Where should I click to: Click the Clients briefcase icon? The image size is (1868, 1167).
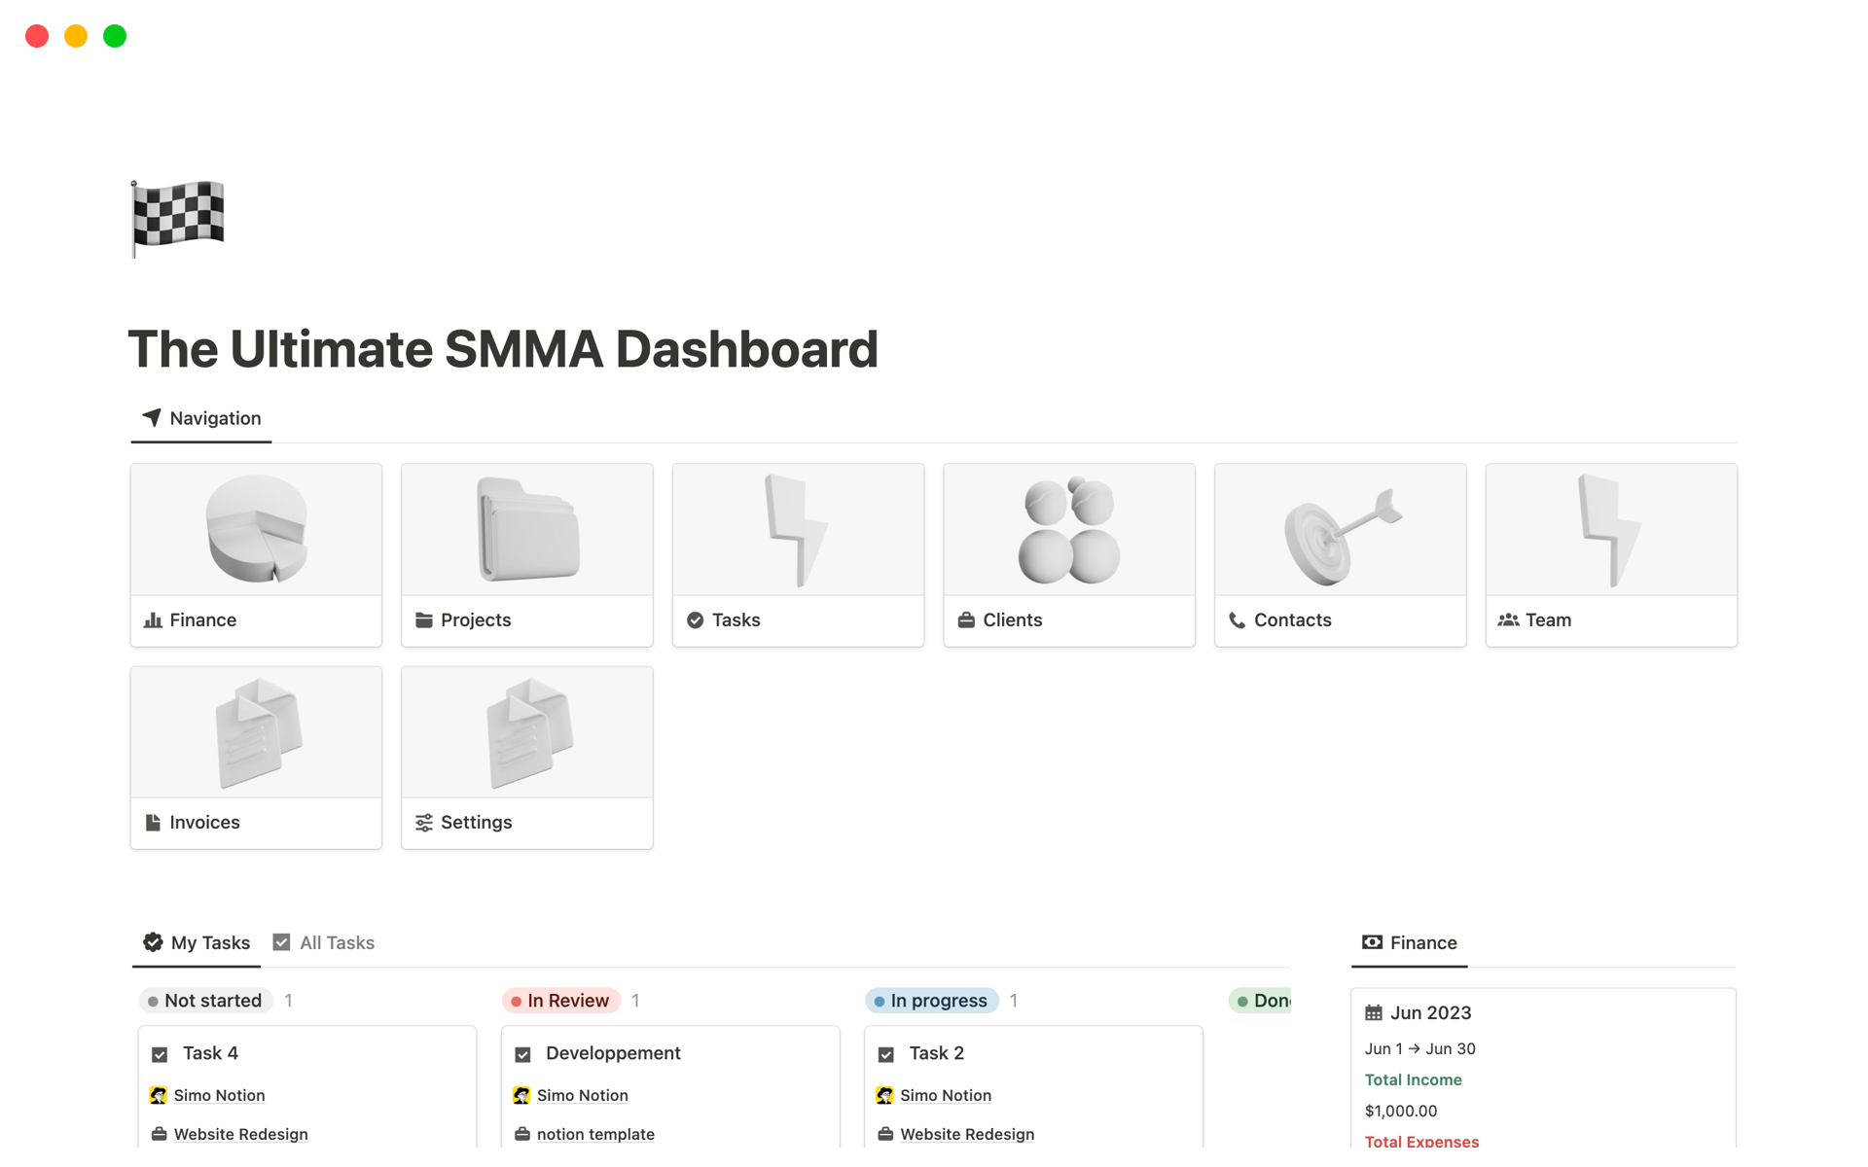pyautogui.click(x=966, y=620)
